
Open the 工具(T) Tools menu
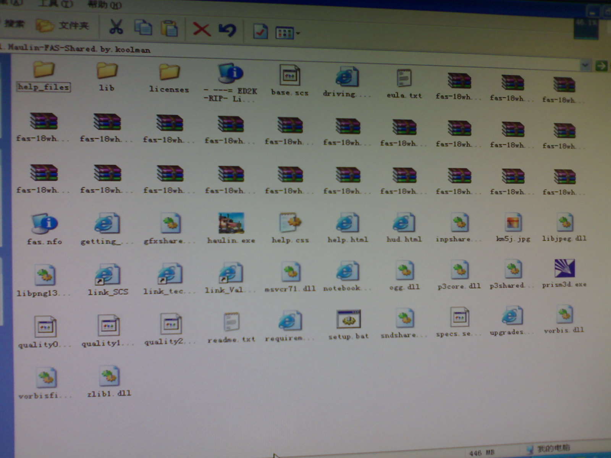55,4
